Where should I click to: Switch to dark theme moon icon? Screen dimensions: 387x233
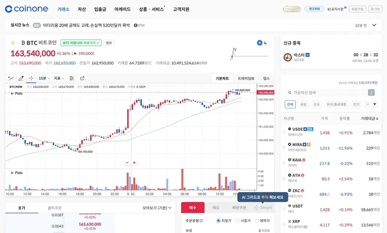pos(265,43)
